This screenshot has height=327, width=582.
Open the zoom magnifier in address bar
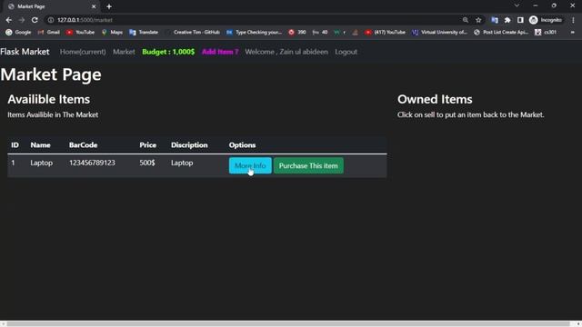pos(465,20)
